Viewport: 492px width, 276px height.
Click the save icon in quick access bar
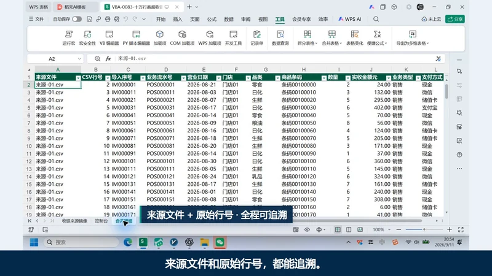pyautogui.click(x=89, y=19)
